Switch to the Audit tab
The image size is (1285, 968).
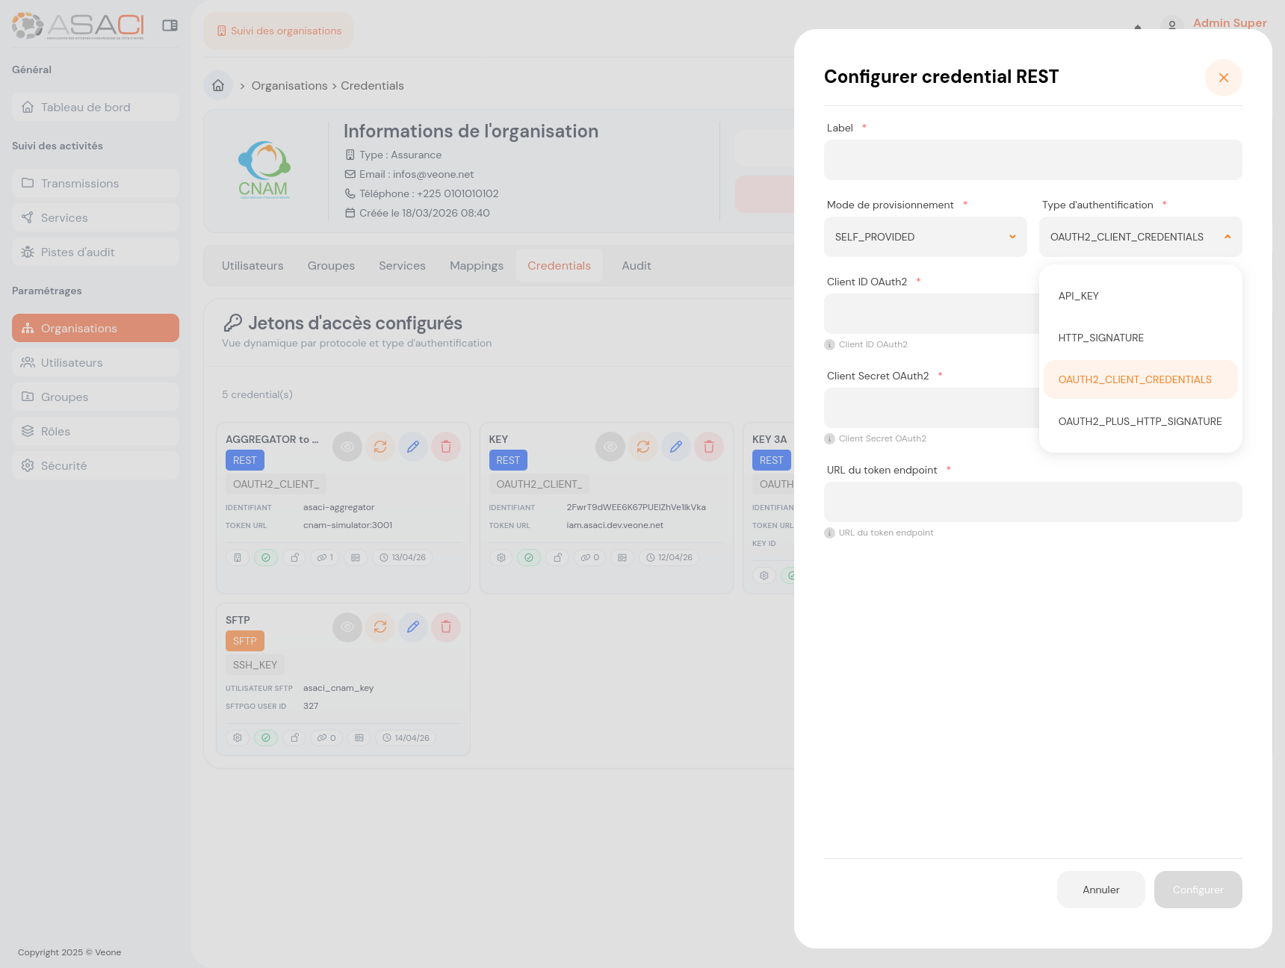[x=636, y=265]
